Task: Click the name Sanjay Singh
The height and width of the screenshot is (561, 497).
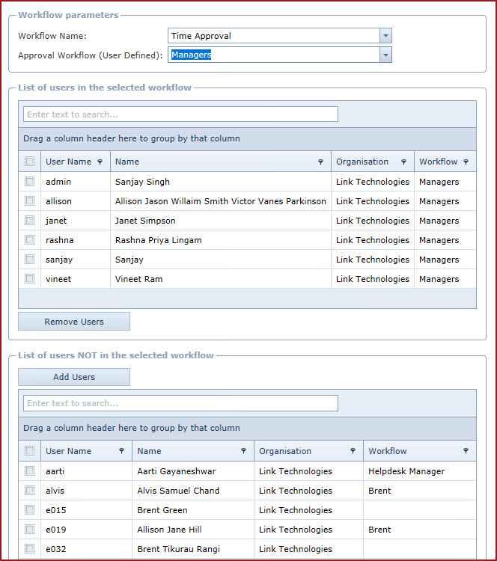Action: [142, 182]
